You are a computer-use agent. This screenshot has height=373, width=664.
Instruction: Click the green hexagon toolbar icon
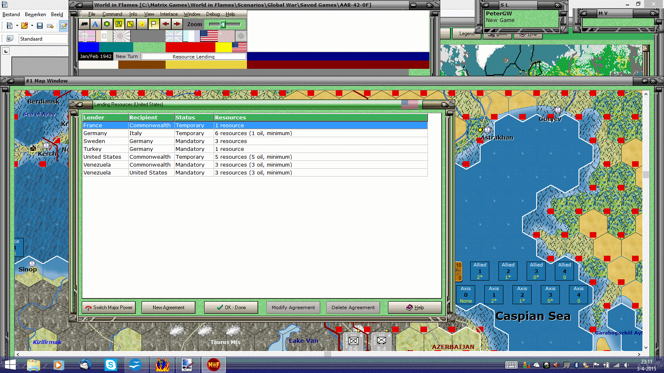point(107,24)
